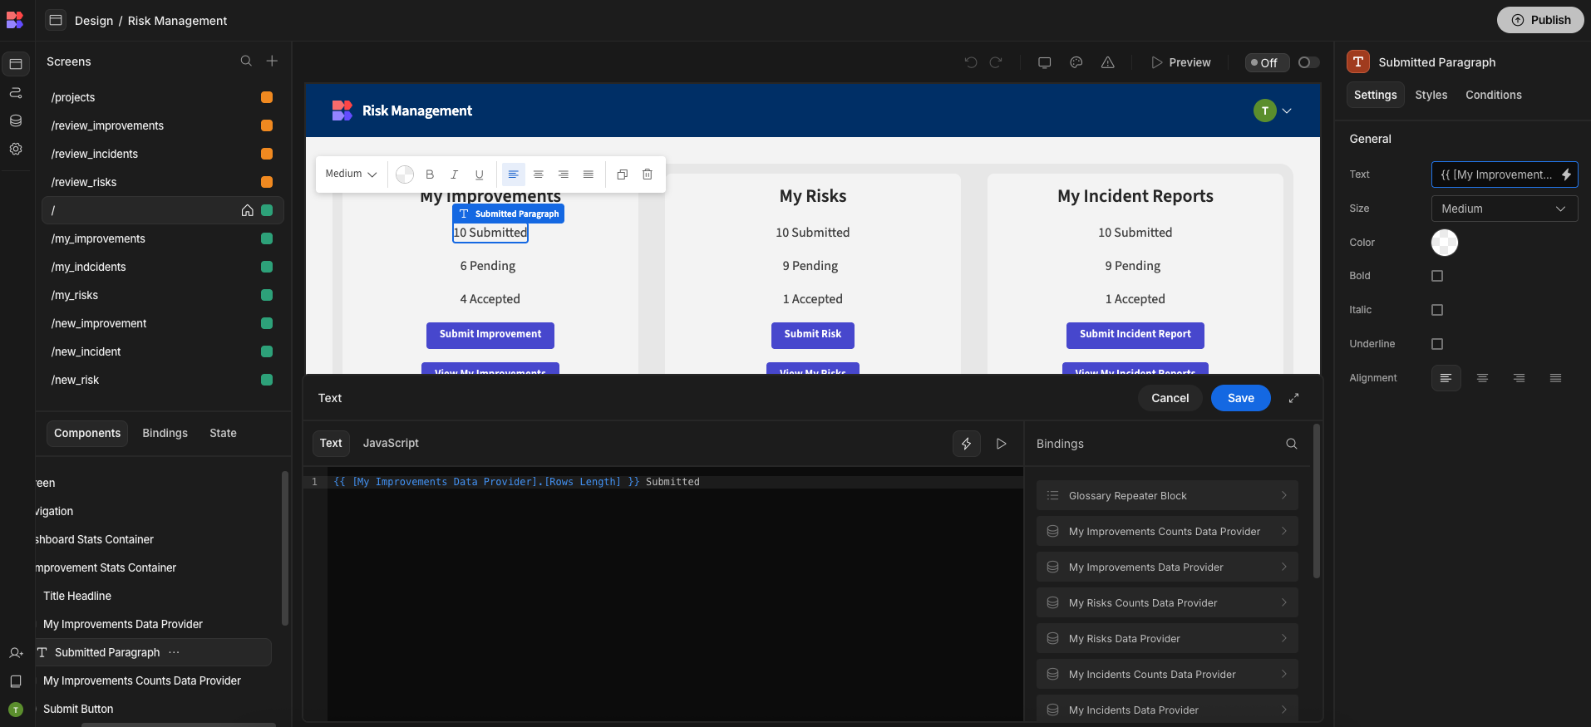Screen dimensions: 1591x727
Task: Open the Color swatch in Settings
Action: pyautogui.click(x=1445, y=243)
